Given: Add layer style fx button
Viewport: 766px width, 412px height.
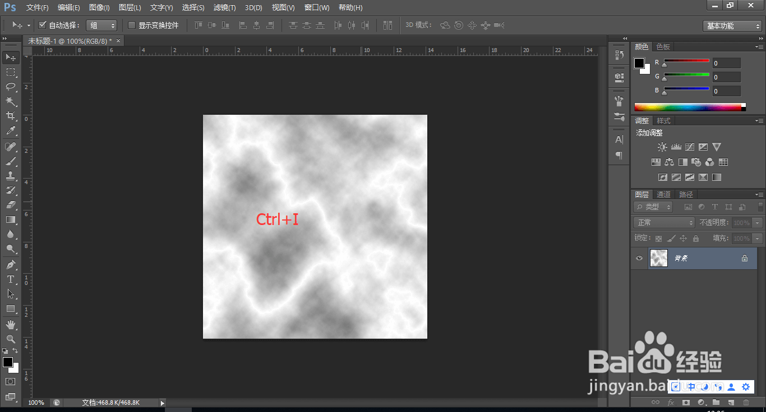Looking at the screenshot, I should point(671,402).
